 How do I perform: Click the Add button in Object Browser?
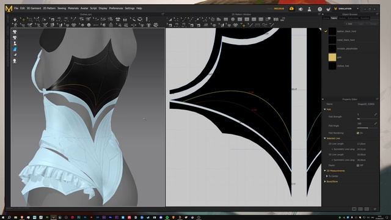pos(349,24)
